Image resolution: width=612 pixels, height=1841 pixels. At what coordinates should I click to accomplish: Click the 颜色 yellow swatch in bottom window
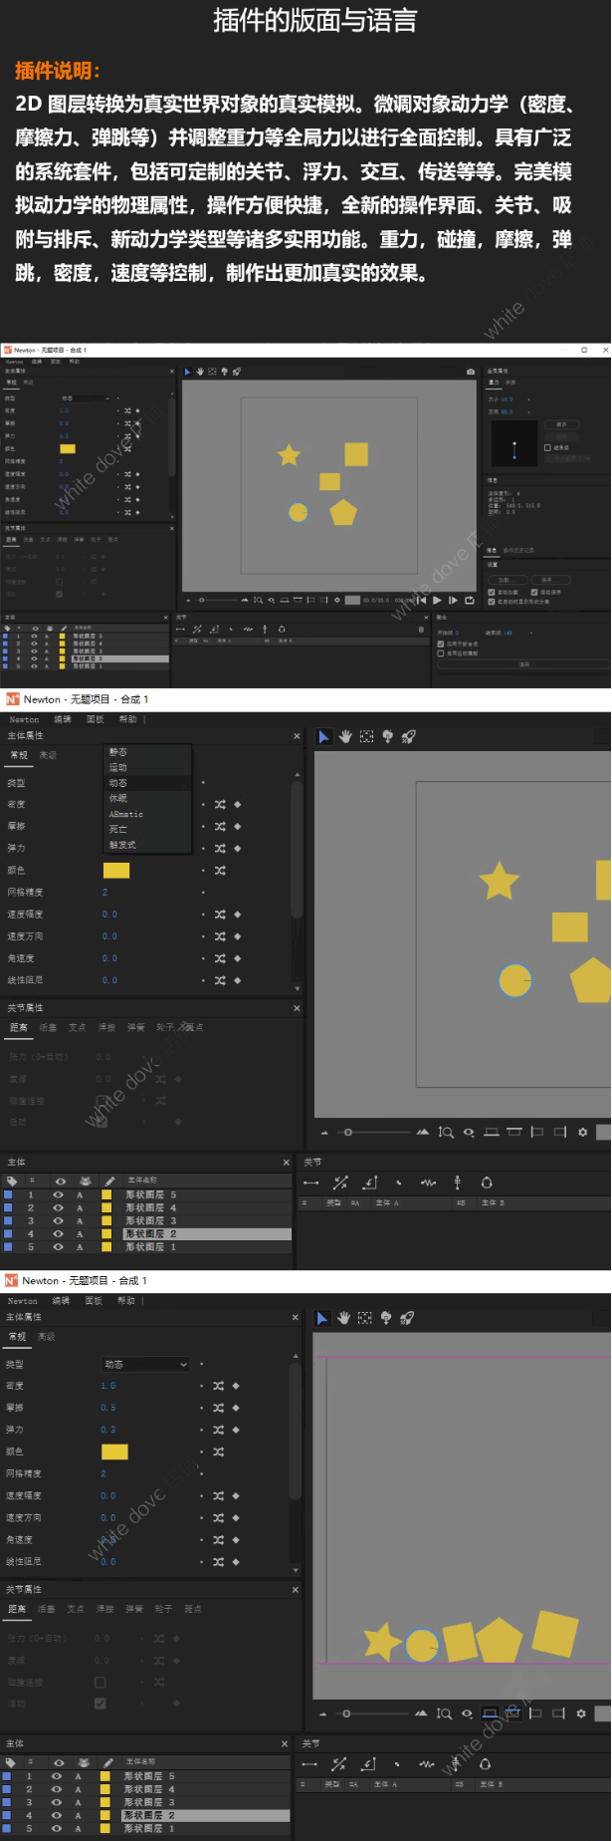click(x=114, y=1451)
